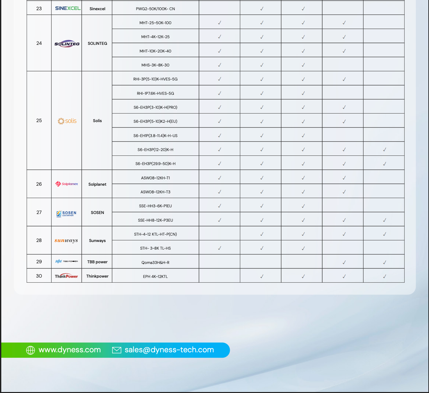Screen dimensions: 429x393
Task: Select the MHT-25~50K-100 model cell
Action: pos(155,23)
